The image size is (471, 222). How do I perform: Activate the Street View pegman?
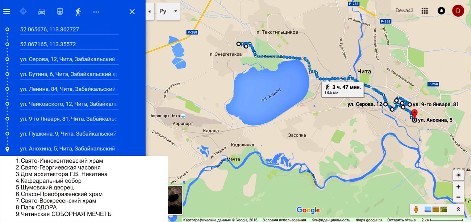pyautogui.click(x=416, y=209)
